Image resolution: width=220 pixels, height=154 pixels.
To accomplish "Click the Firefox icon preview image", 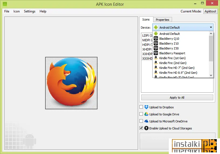I will tap(71, 83).
